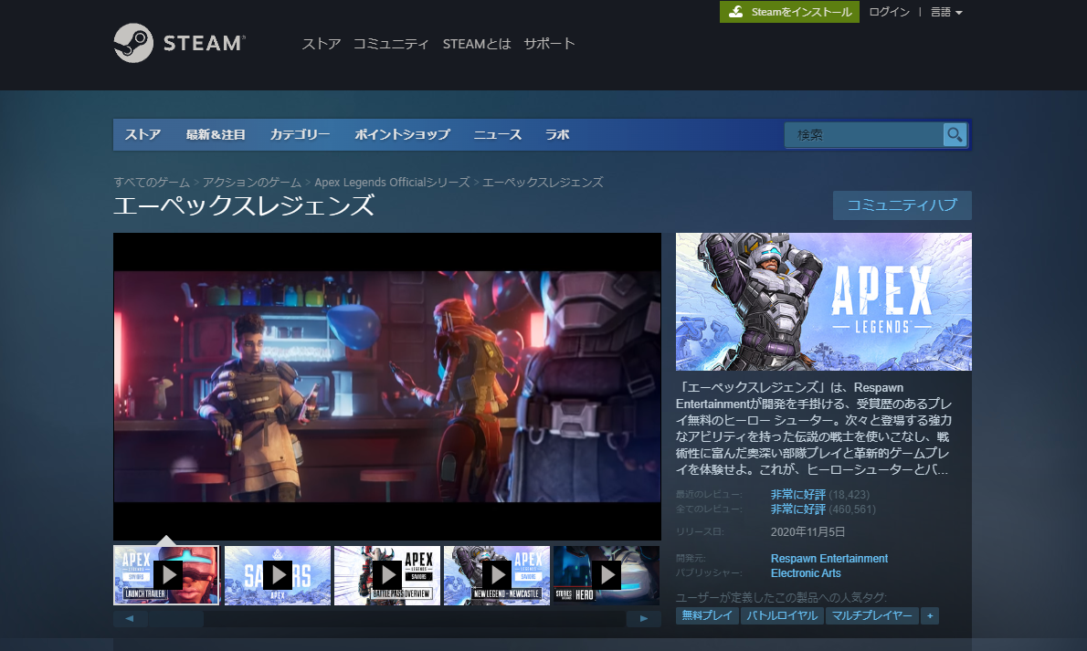Play the Stories Hero trailer thumbnail
Screen dimensions: 1087x651
click(607, 575)
